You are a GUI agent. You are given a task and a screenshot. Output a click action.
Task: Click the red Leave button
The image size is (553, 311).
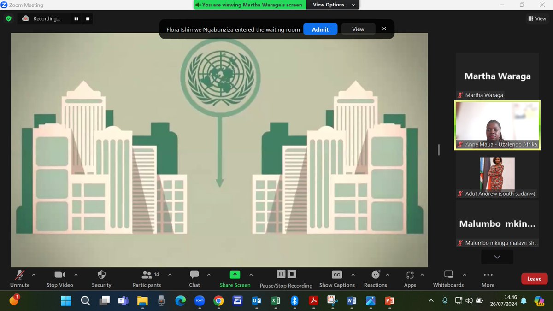click(x=534, y=279)
